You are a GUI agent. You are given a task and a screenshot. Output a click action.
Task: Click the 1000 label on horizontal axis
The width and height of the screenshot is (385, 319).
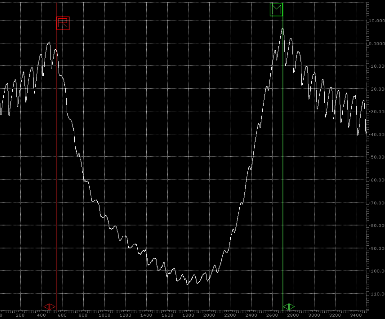104,315
